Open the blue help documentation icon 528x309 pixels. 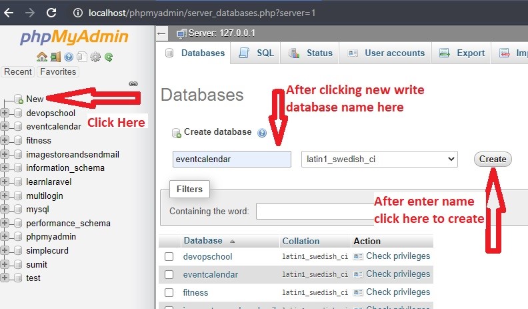pyautogui.click(x=68, y=57)
